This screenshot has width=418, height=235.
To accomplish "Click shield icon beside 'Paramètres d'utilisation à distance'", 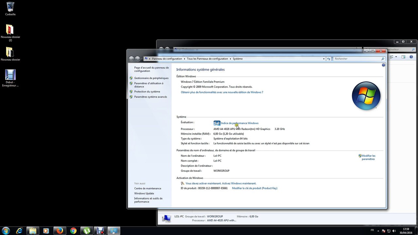I will tap(131, 83).
